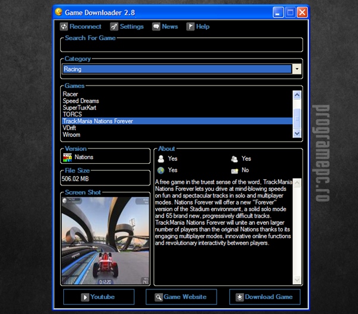Click games list scroll up arrow
The image size is (358, 314).
297,94
